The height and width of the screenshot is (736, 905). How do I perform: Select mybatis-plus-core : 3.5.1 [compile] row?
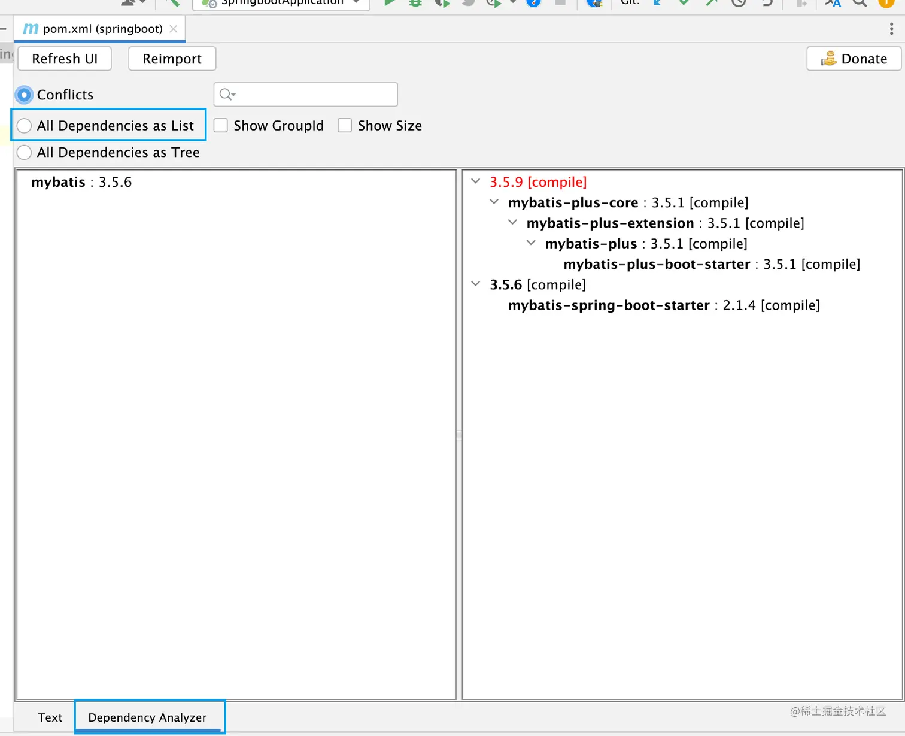(x=628, y=202)
